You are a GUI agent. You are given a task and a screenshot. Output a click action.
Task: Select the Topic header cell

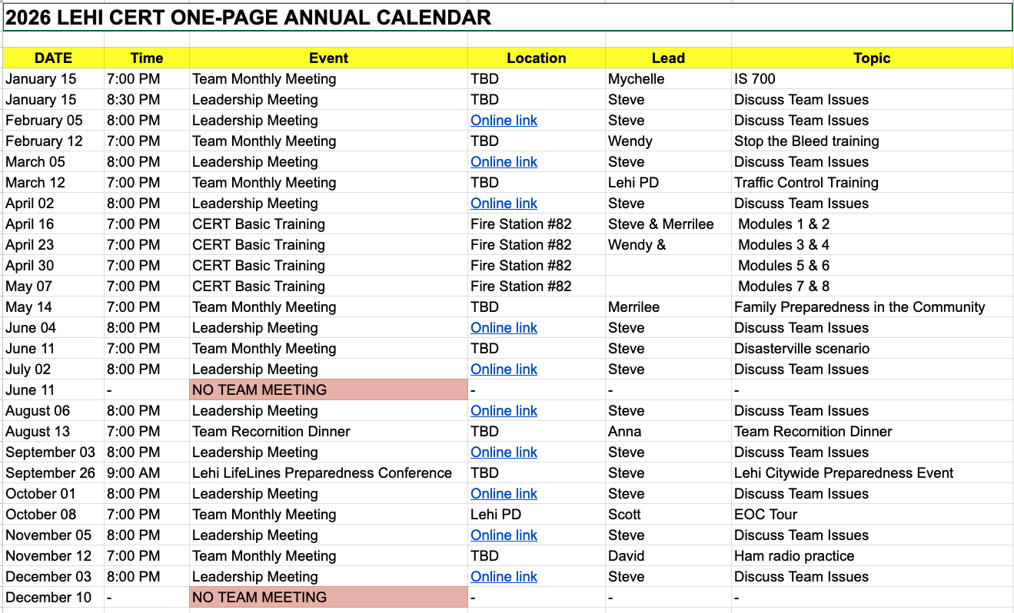click(871, 58)
